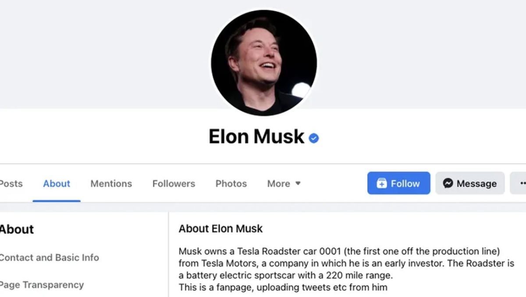
Task: Click the blue verified badge beside the name
Action: click(x=314, y=138)
